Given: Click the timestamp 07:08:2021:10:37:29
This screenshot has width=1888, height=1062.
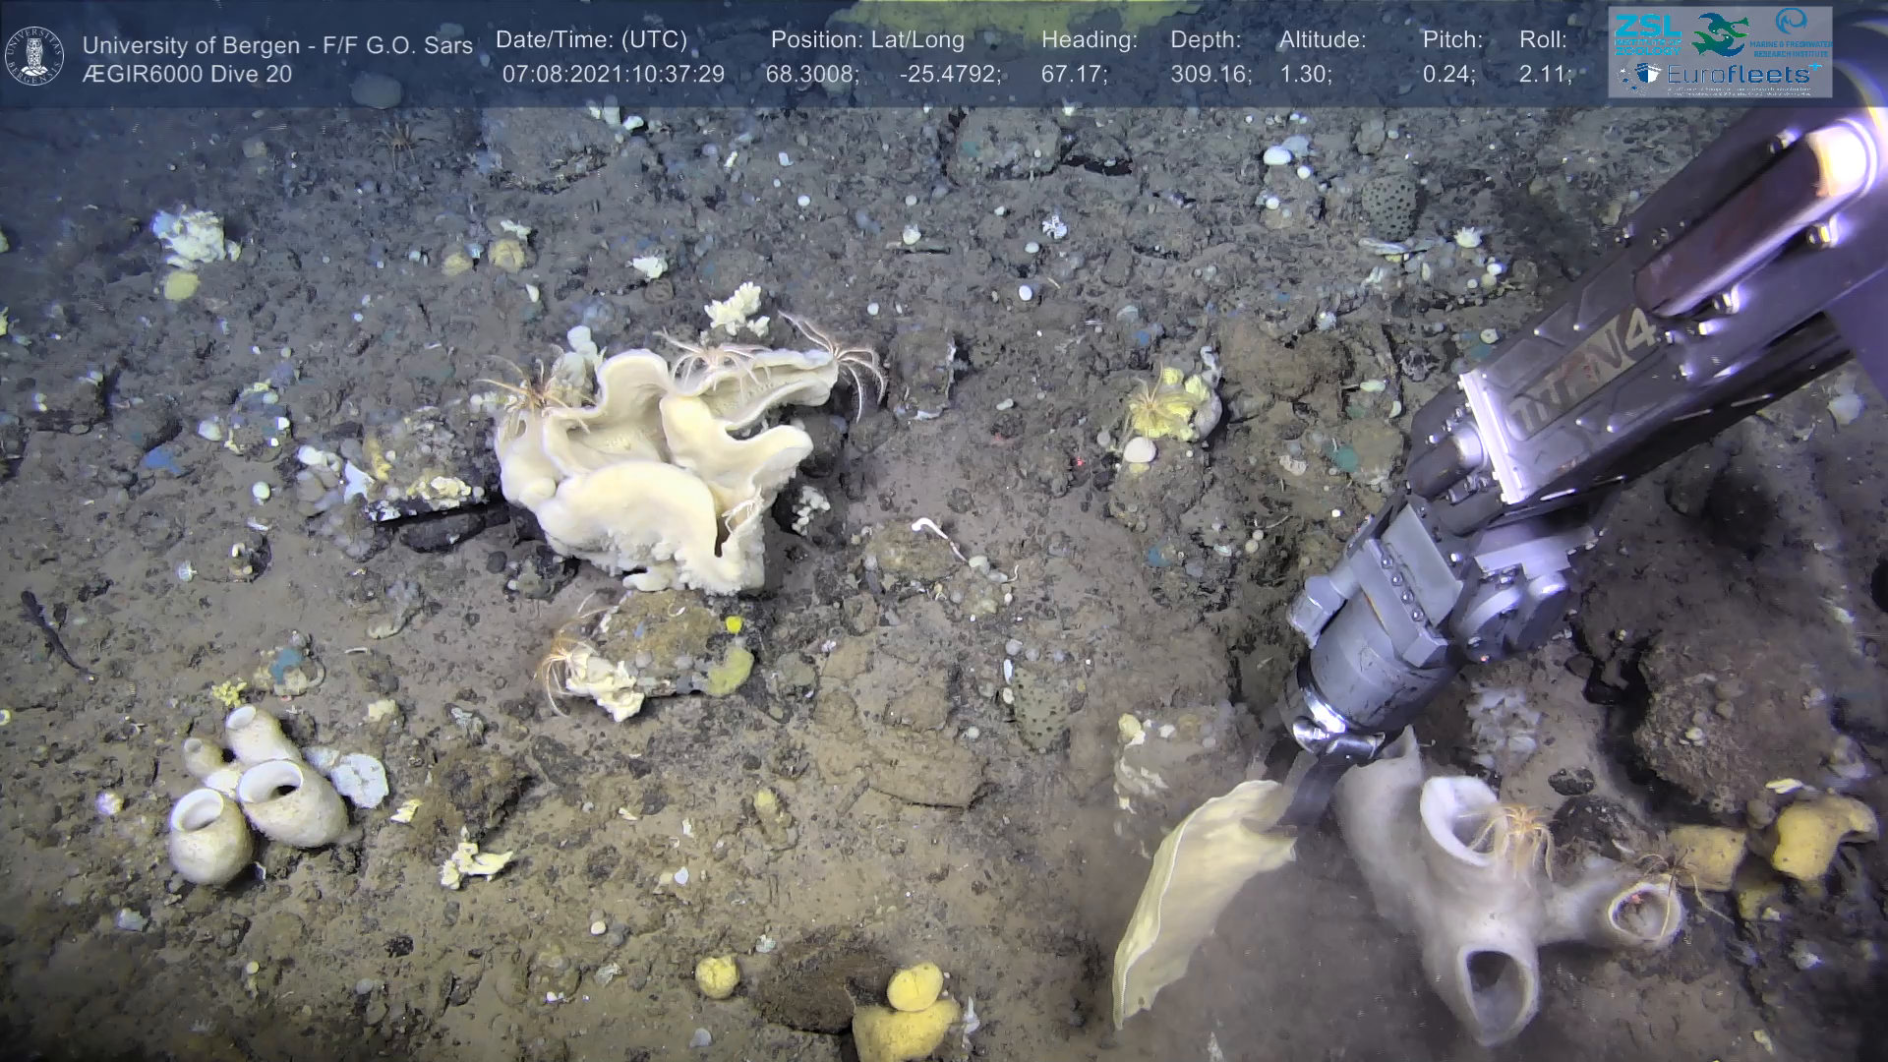Looking at the screenshot, I should [x=613, y=75].
